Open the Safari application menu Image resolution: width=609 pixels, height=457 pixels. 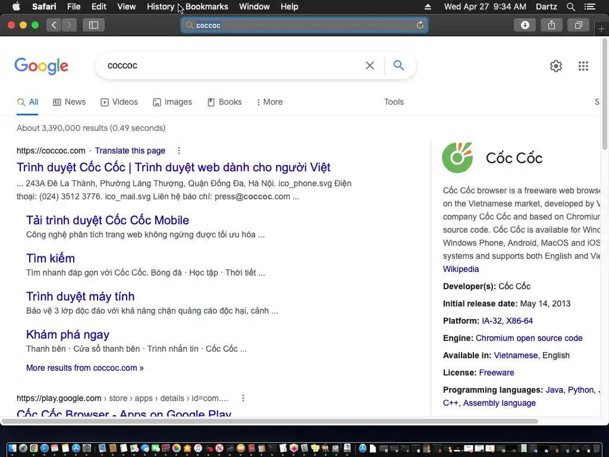coord(44,7)
